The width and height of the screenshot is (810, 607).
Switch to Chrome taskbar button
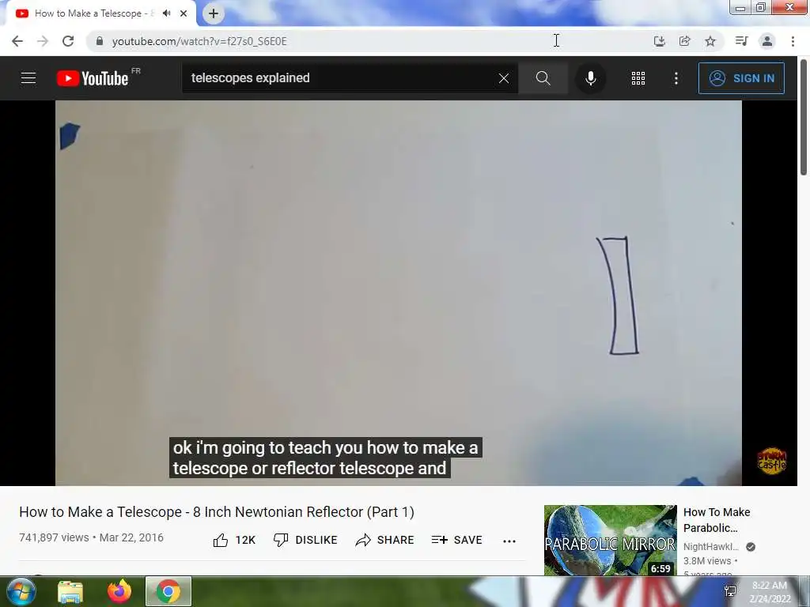[x=168, y=591]
